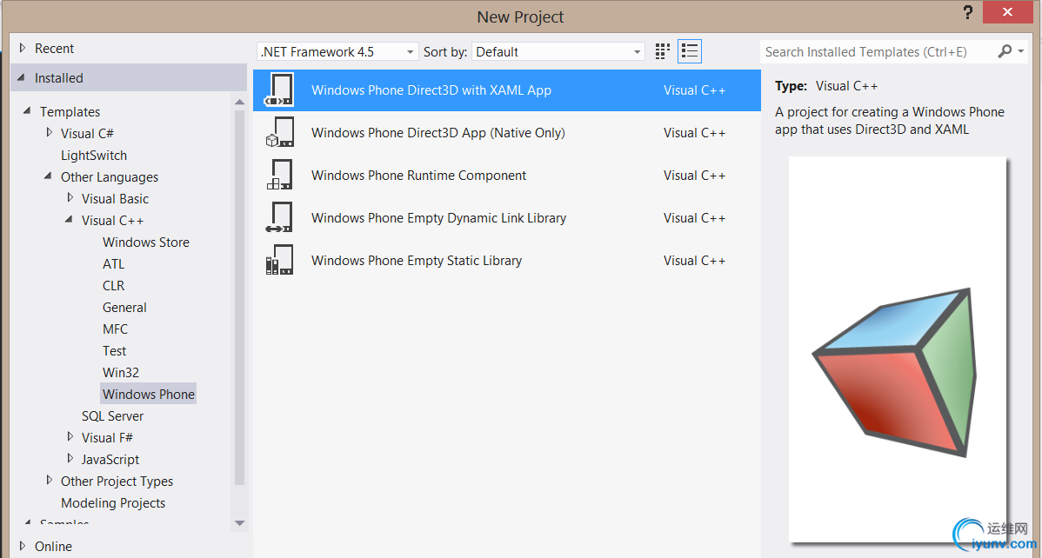1042x558 pixels.
Task: Click the Direct3D App Native Only icon
Action: tap(279, 133)
